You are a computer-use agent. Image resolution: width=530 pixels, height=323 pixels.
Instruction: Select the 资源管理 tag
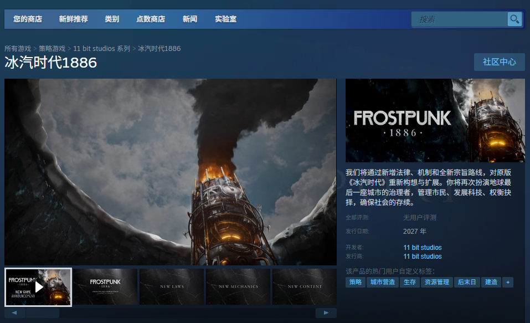437,282
